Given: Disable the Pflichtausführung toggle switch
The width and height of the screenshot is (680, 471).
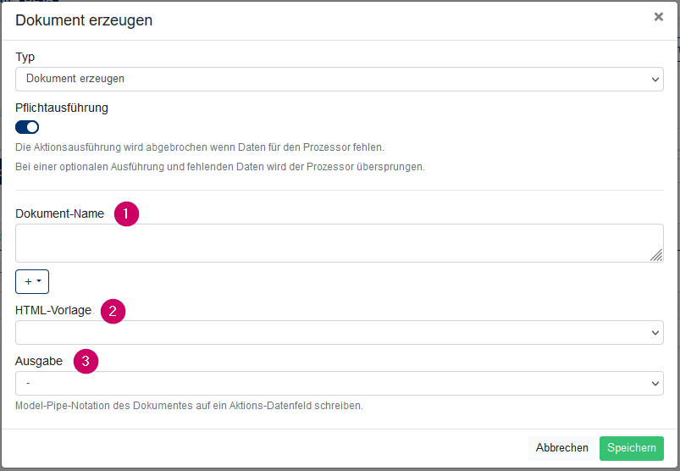Looking at the screenshot, I should pos(27,127).
